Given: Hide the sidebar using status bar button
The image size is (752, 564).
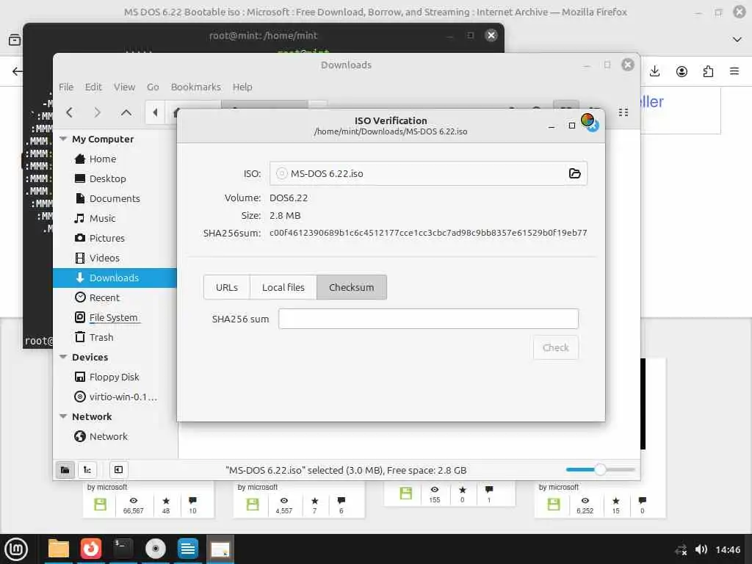Looking at the screenshot, I should 118,469.
